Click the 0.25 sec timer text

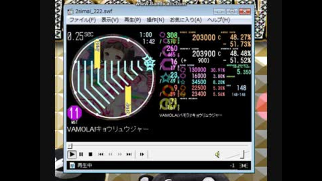click(x=80, y=37)
